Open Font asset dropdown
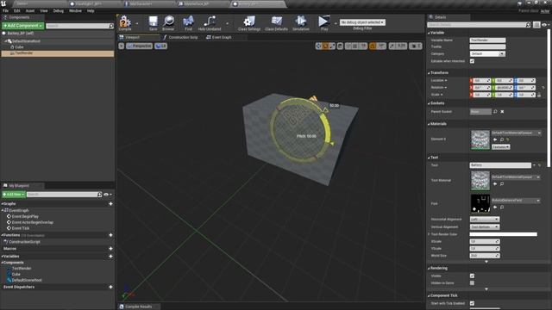 click(516, 201)
